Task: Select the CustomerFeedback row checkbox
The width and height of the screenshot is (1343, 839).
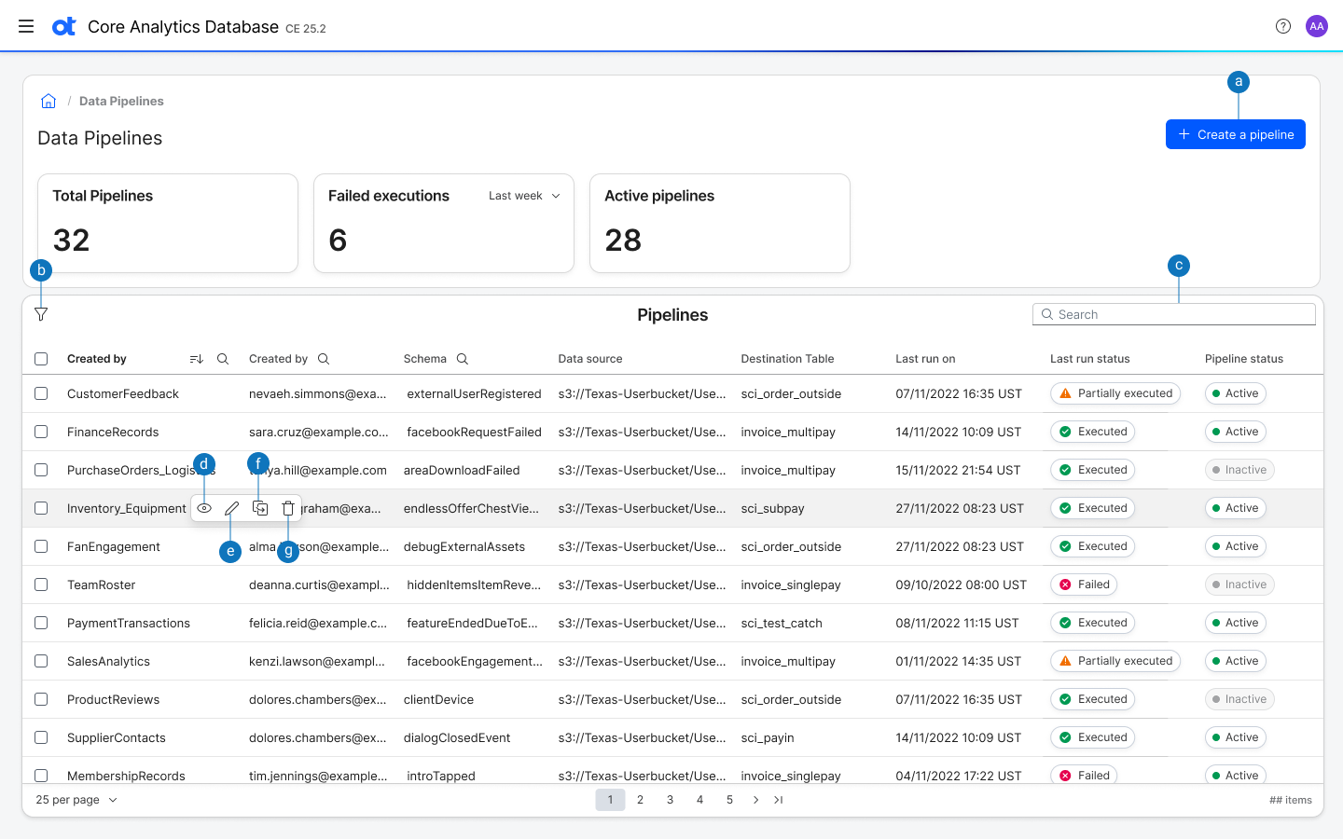Action: 40,393
